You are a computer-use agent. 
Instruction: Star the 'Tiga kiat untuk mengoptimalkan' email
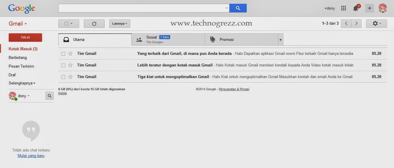tap(70, 77)
